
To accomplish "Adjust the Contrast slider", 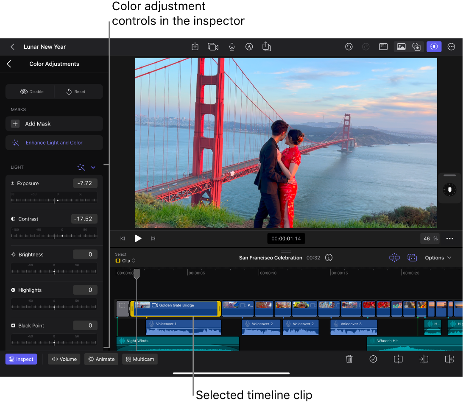I will point(54,233).
